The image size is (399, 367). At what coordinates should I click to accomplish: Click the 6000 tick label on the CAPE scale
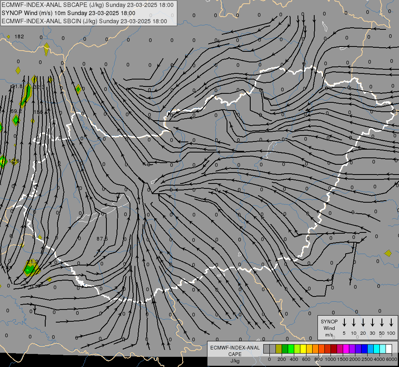pyautogui.click(x=391, y=359)
